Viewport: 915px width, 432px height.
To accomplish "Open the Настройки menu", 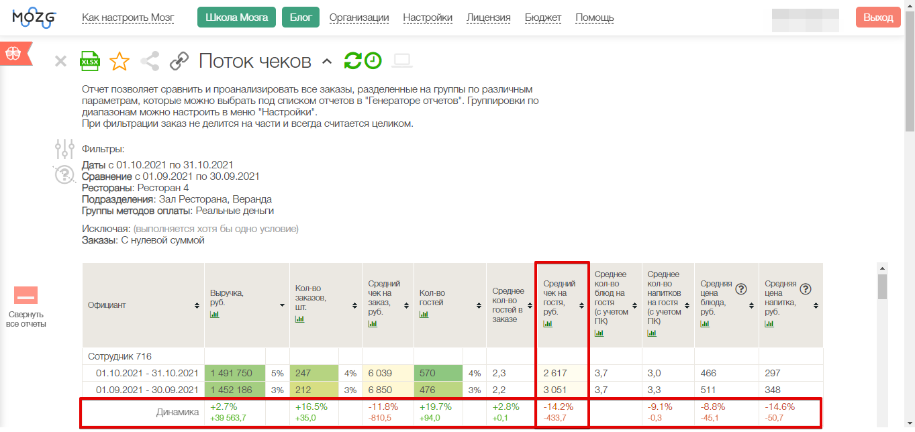I will (428, 17).
